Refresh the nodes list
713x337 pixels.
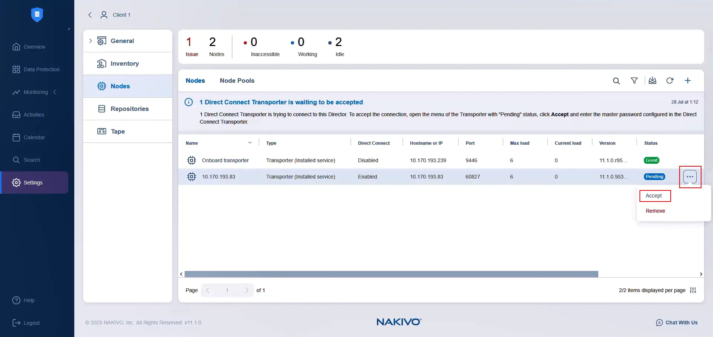(670, 81)
